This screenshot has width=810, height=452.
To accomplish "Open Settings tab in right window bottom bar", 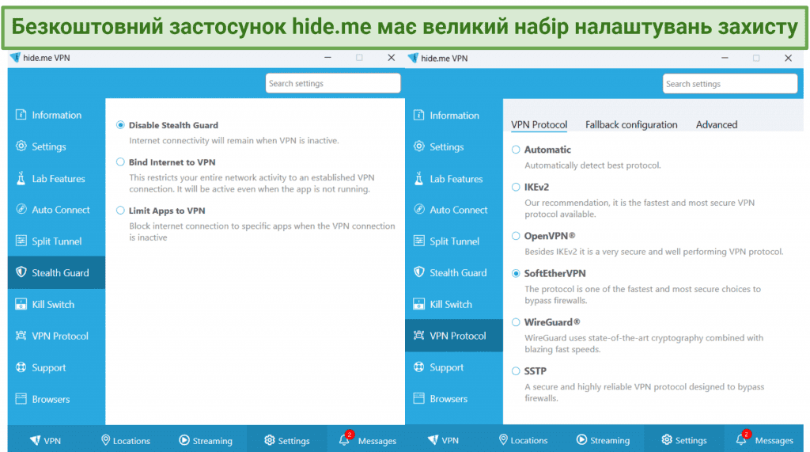I will pyautogui.click(x=684, y=441).
